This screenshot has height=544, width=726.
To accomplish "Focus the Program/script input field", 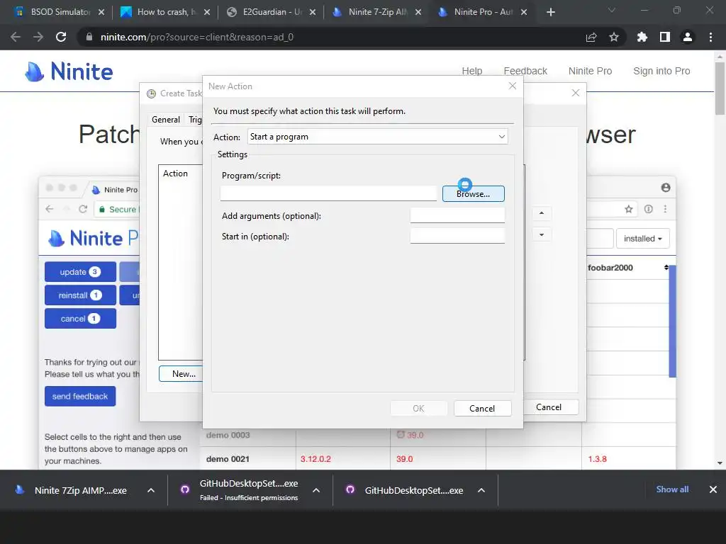I will [x=328, y=193].
